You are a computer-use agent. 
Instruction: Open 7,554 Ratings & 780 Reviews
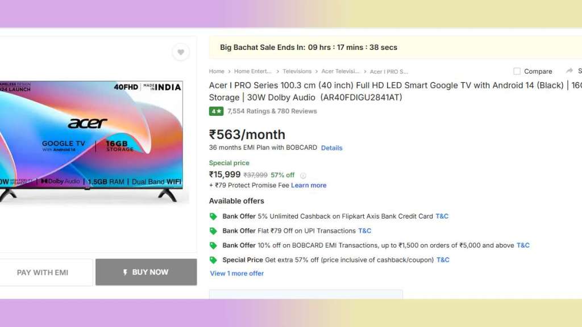click(x=272, y=111)
